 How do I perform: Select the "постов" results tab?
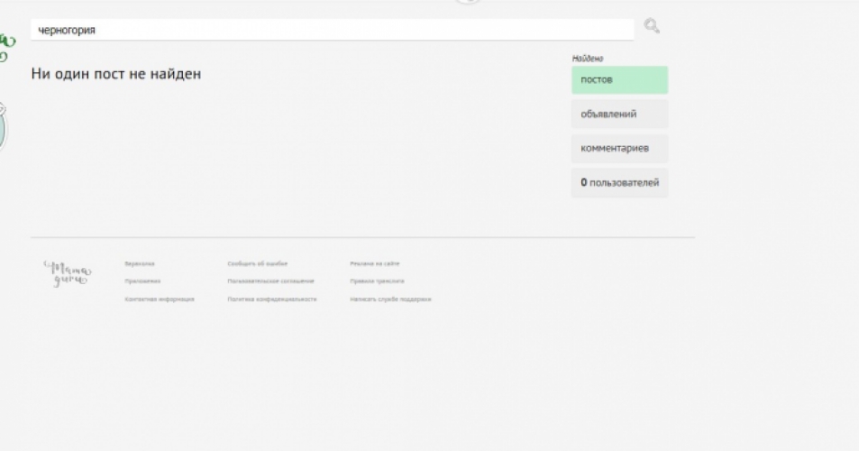tap(619, 80)
